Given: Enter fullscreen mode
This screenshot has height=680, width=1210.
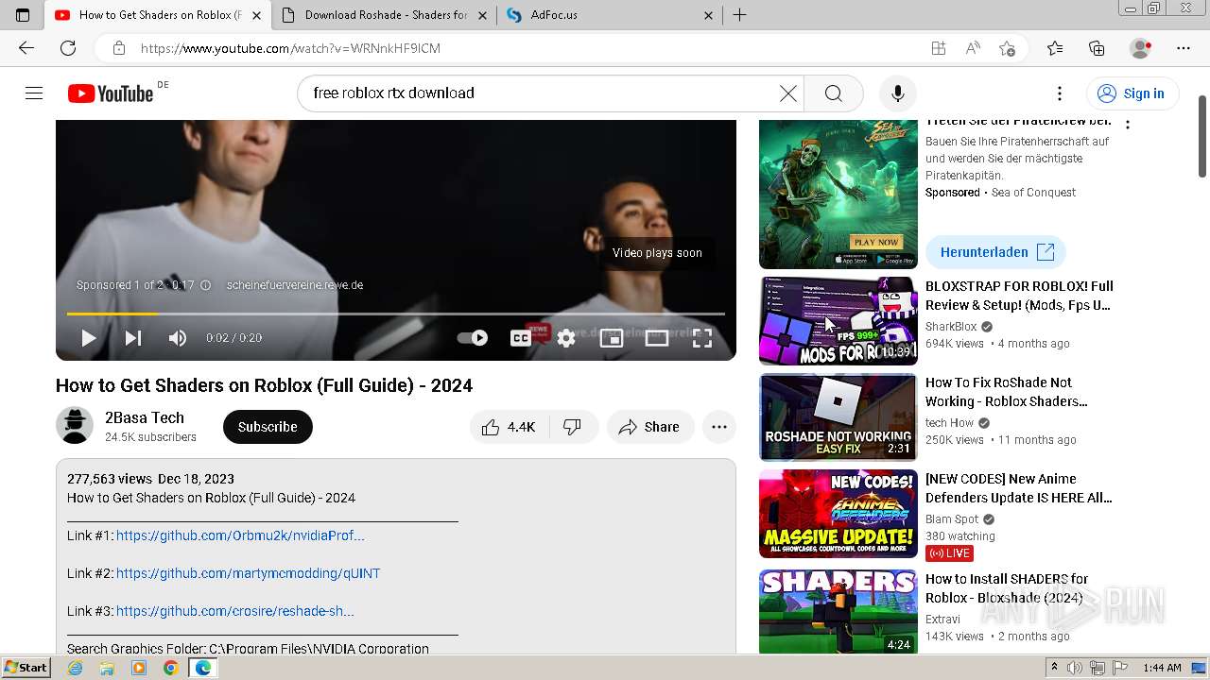Looking at the screenshot, I should pos(702,337).
